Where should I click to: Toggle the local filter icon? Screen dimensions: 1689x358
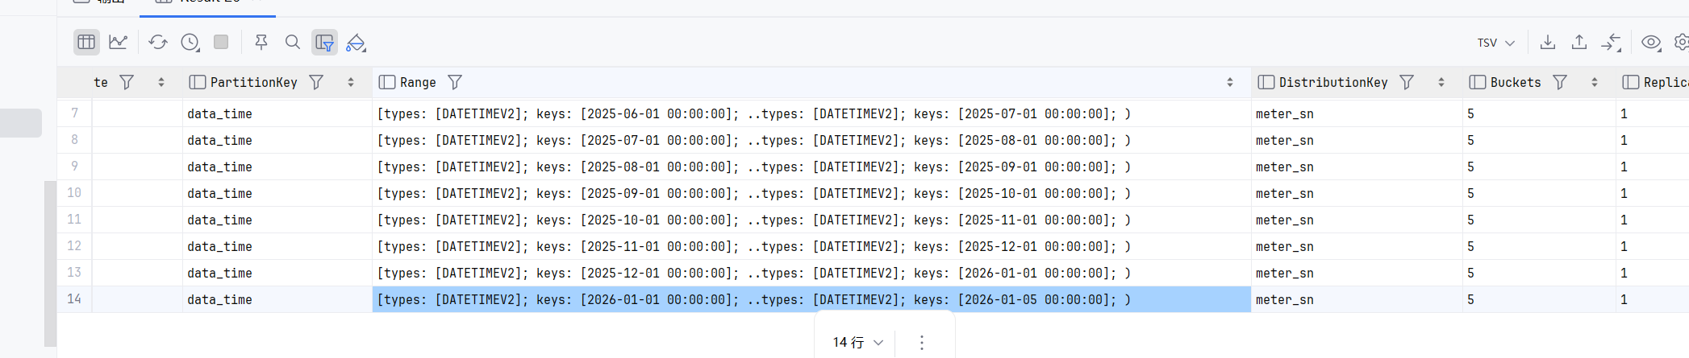tap(324, 42)
